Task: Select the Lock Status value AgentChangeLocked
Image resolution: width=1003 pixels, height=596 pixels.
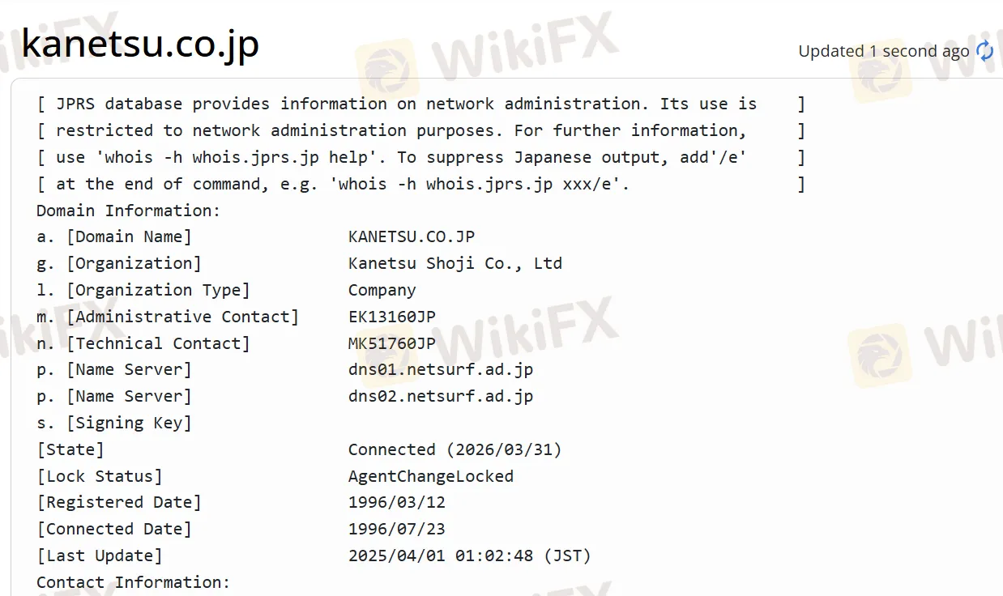Action: [x=431, y=476]
